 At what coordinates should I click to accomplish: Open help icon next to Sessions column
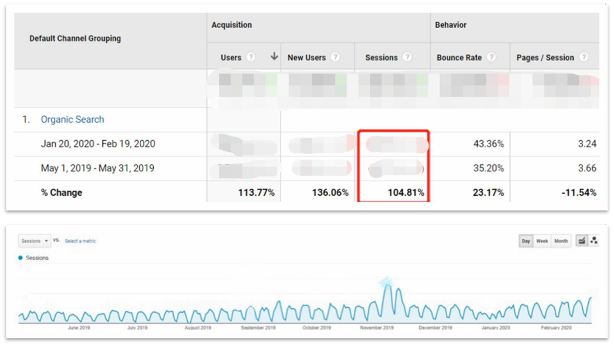(x=407, y=57)
